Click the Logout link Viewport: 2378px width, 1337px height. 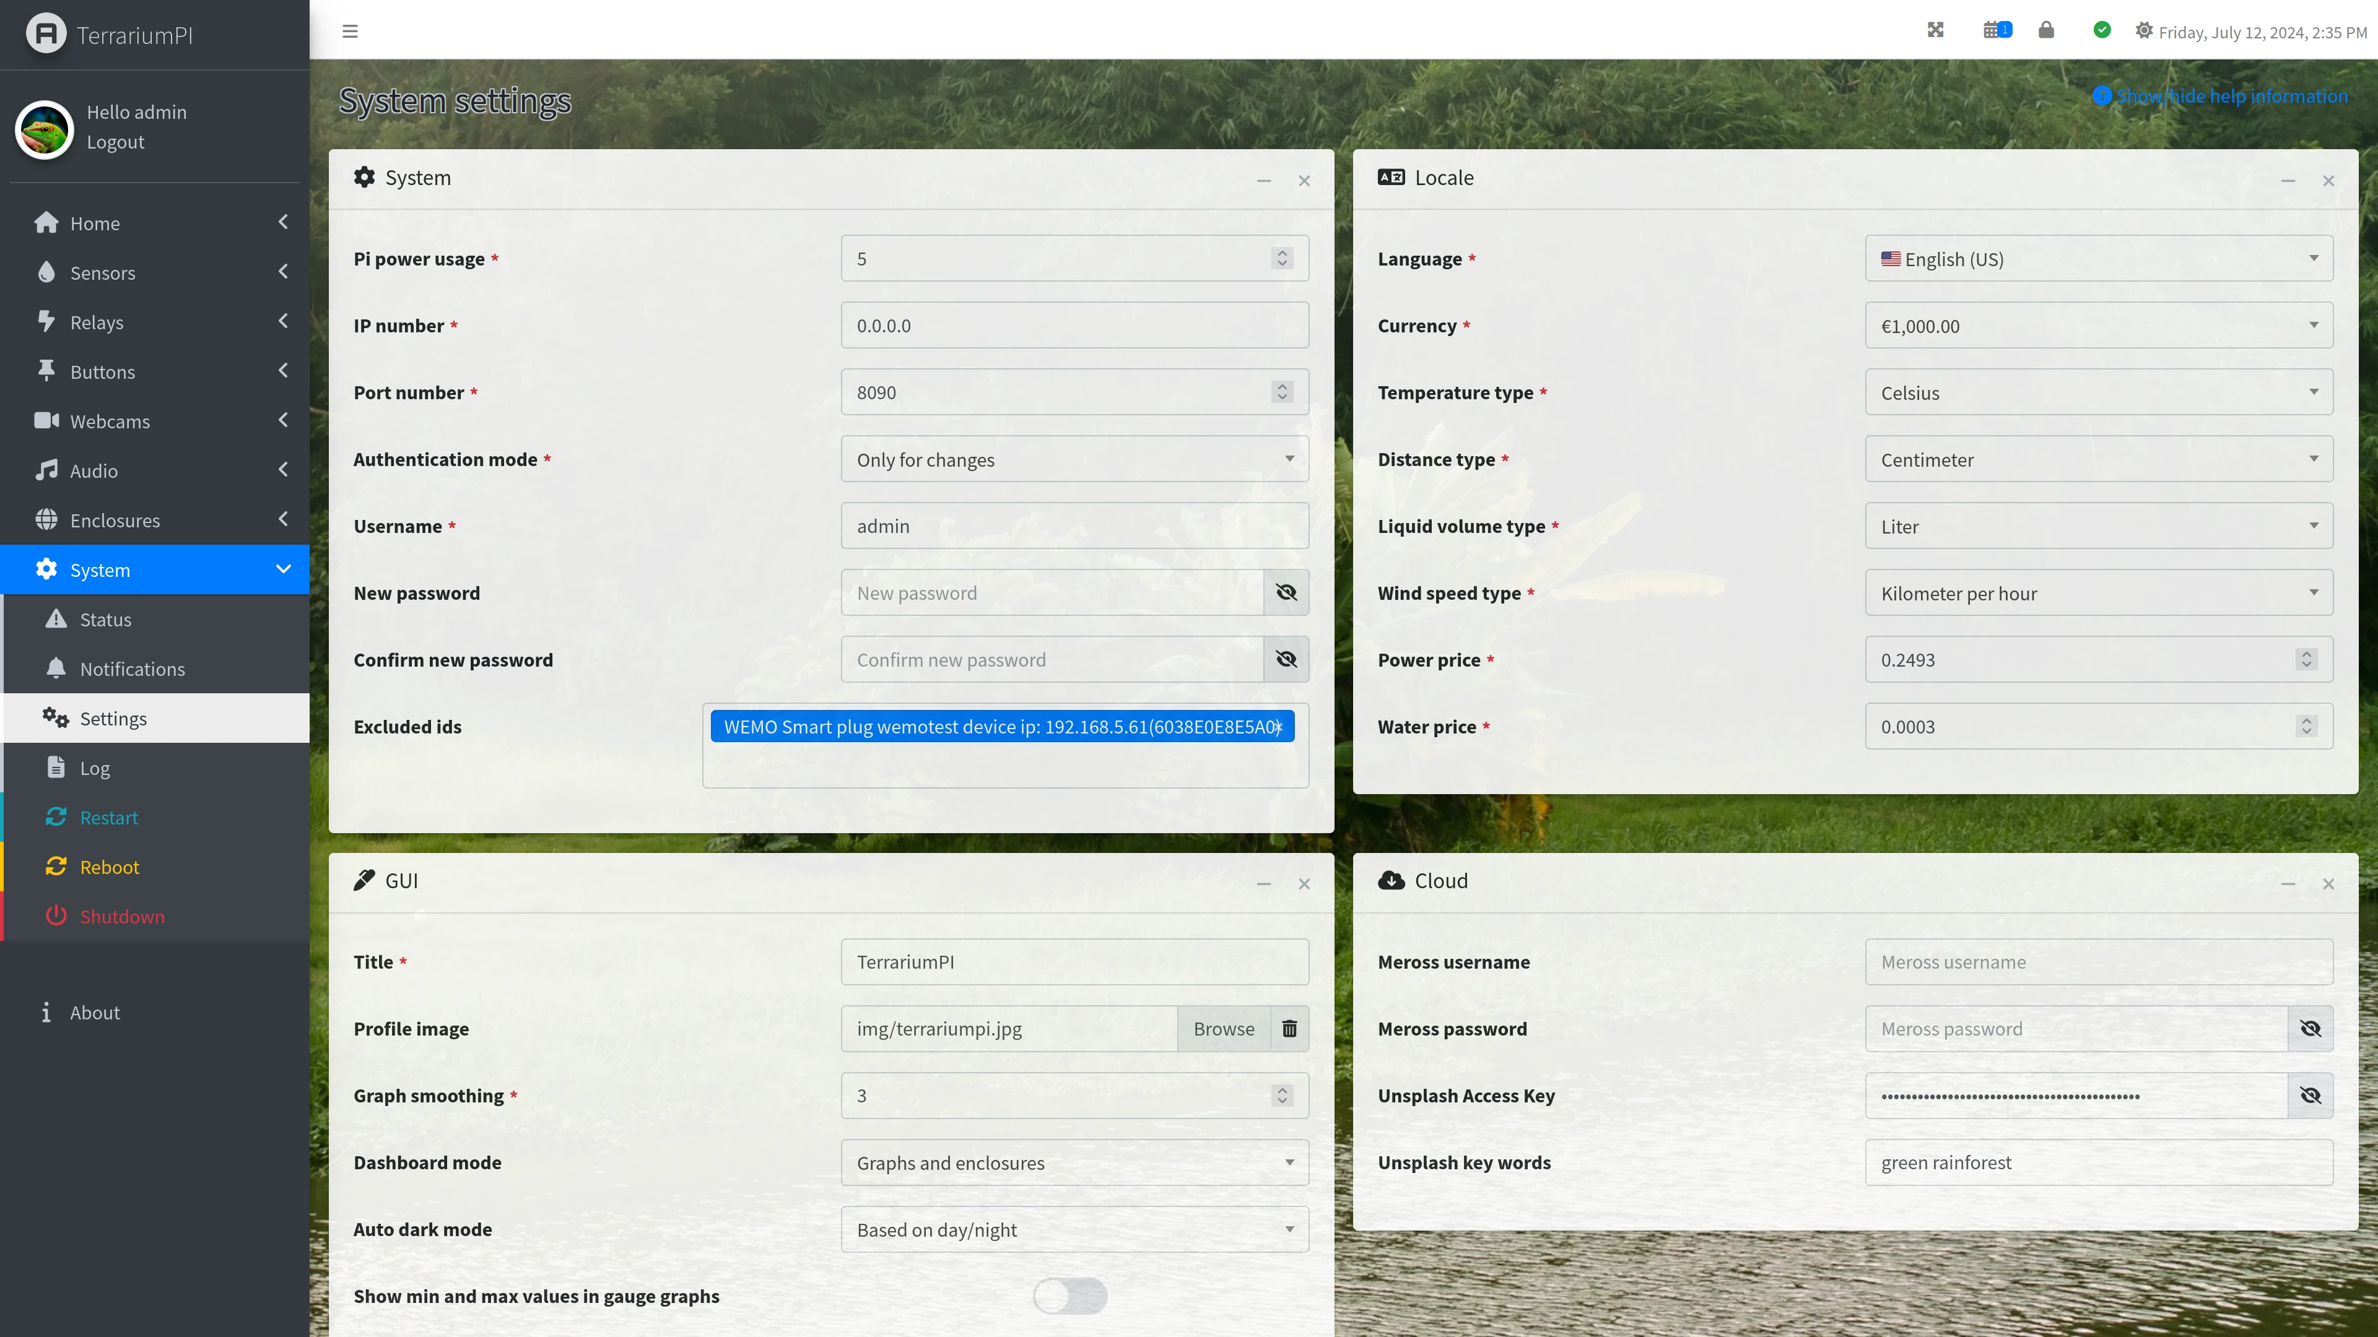(115, 141)
